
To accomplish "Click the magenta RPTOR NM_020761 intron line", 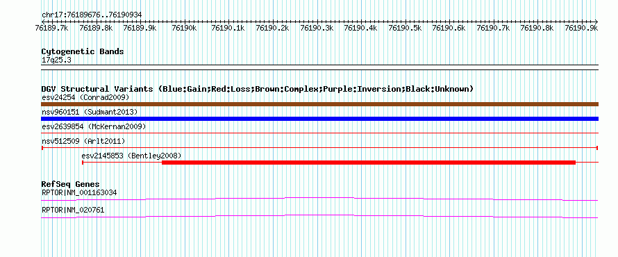I will point(319,217).
